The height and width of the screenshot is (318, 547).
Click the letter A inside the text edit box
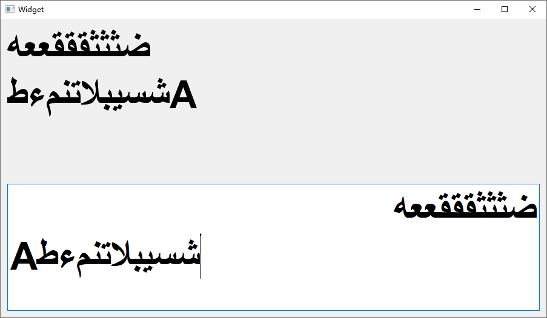pyautogui.click(x=24, y=256)
